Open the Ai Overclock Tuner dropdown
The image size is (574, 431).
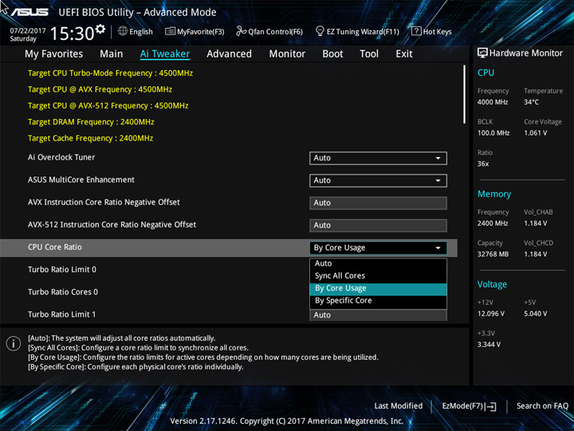coord(378,158)
